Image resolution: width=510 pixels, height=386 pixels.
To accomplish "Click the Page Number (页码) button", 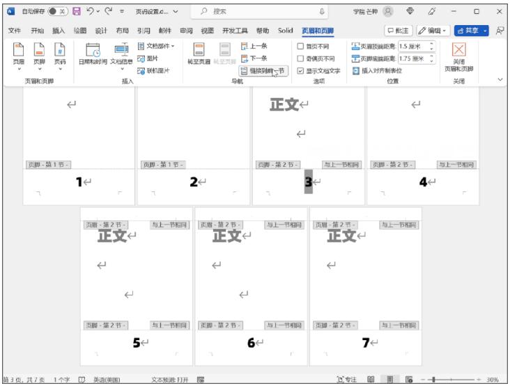I will click(61, 54).
